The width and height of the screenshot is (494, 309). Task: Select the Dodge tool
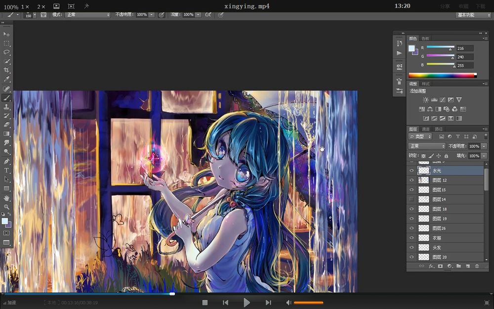pyautogui.click(x=6, y=152)
